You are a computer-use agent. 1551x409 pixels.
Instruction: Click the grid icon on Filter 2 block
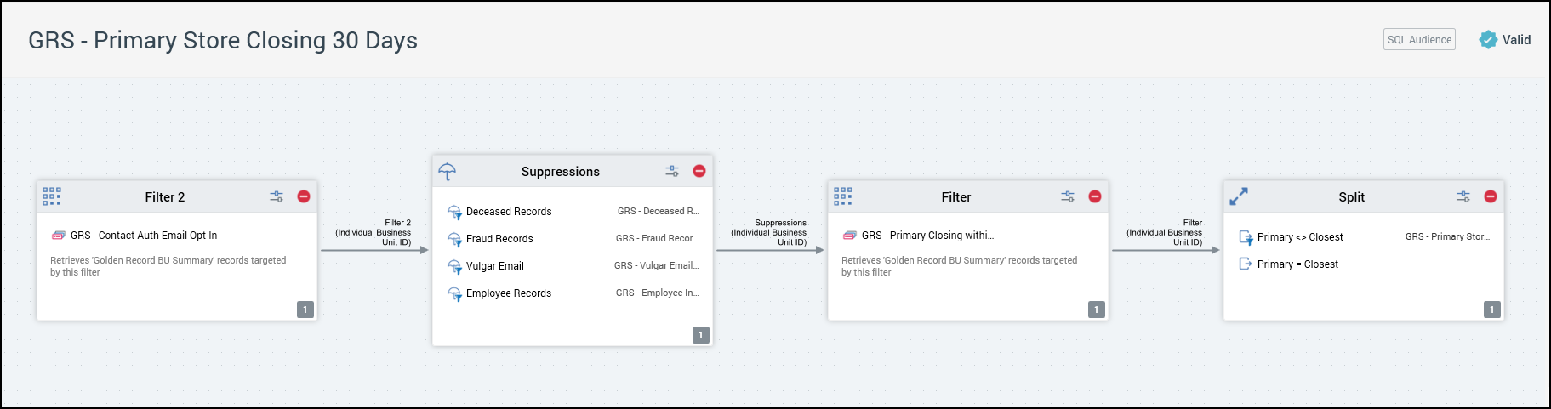tap(52, 196)
